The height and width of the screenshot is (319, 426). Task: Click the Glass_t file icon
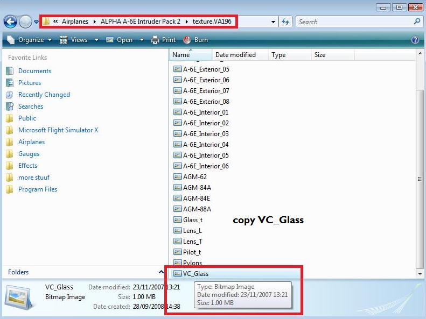[177, 220]
